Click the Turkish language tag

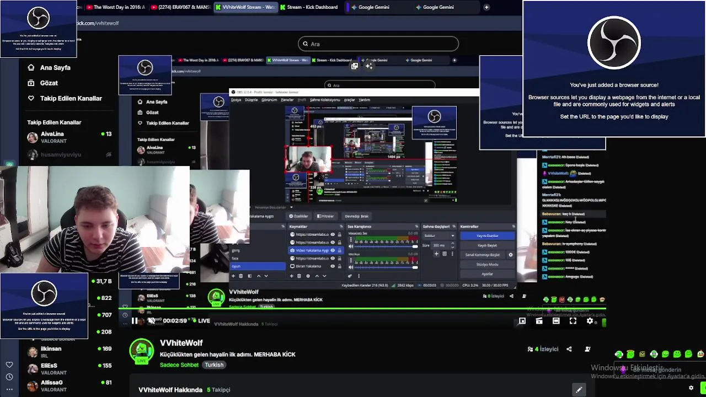[214, 365]
